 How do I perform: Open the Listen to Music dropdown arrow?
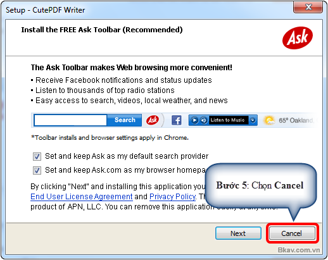tap(253, 120)
